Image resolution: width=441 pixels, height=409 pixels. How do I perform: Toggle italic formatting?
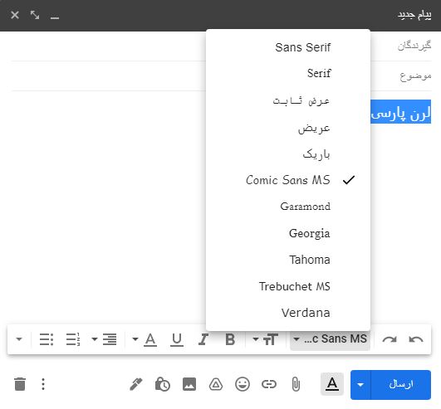[x=203, y=339]
